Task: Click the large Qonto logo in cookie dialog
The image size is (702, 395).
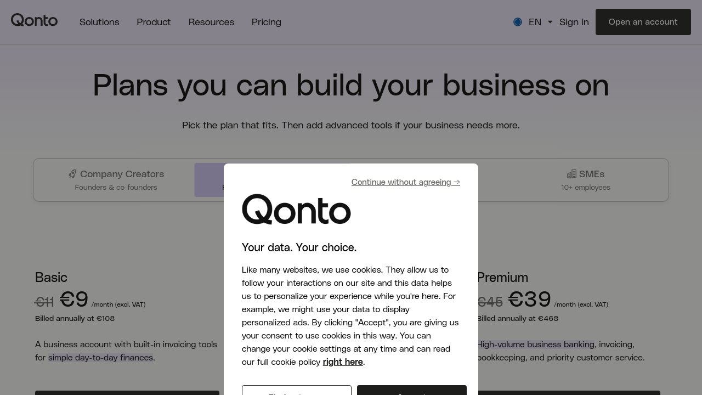Action: click(296, 209)
